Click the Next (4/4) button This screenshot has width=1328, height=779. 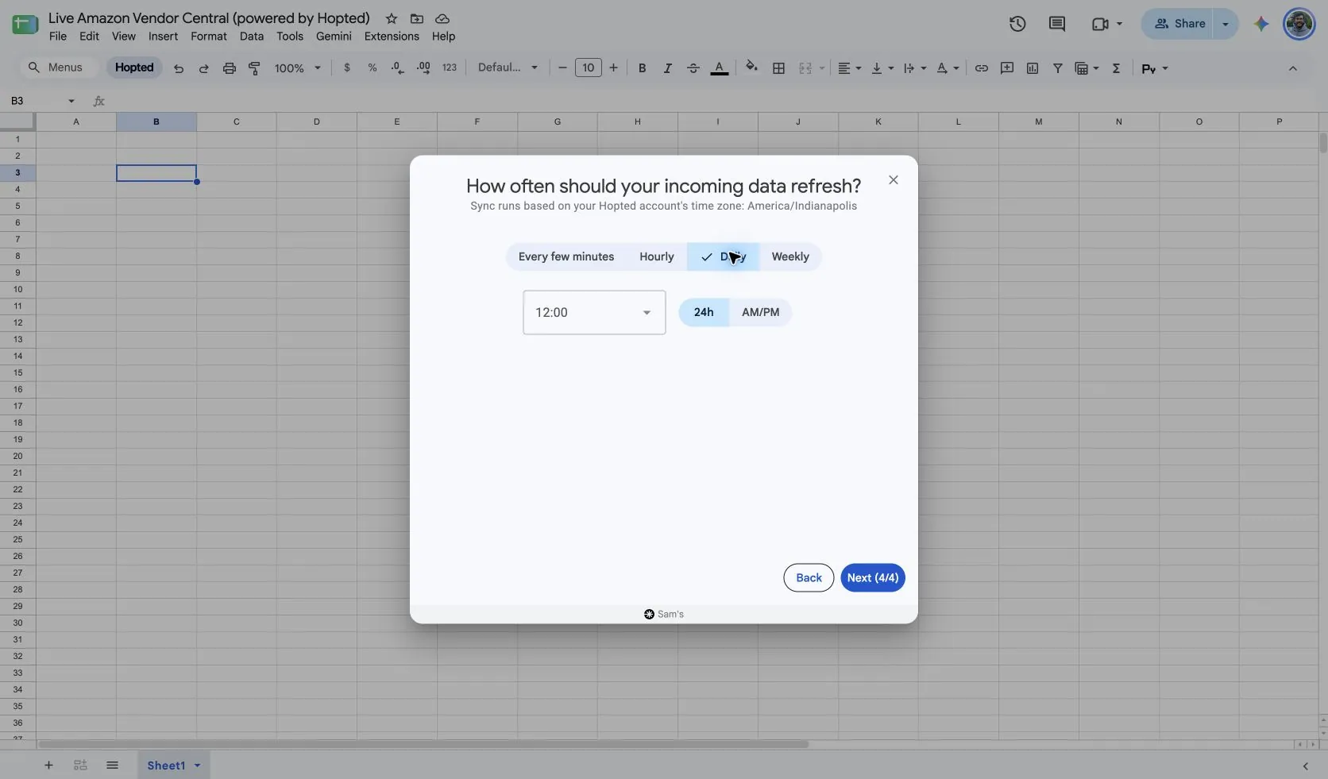[x=873, y=578]
